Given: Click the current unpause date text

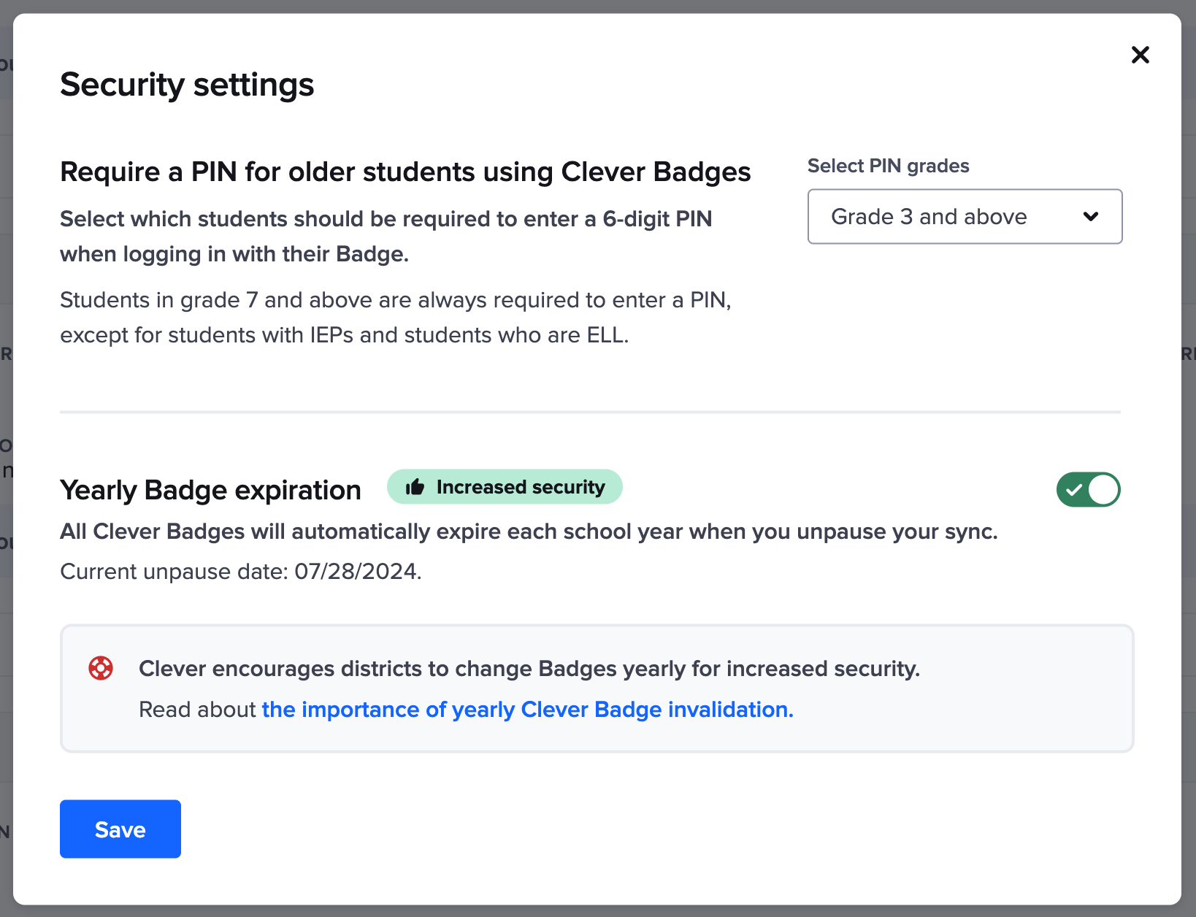Looking at the screenshot, I should point(241,572).
